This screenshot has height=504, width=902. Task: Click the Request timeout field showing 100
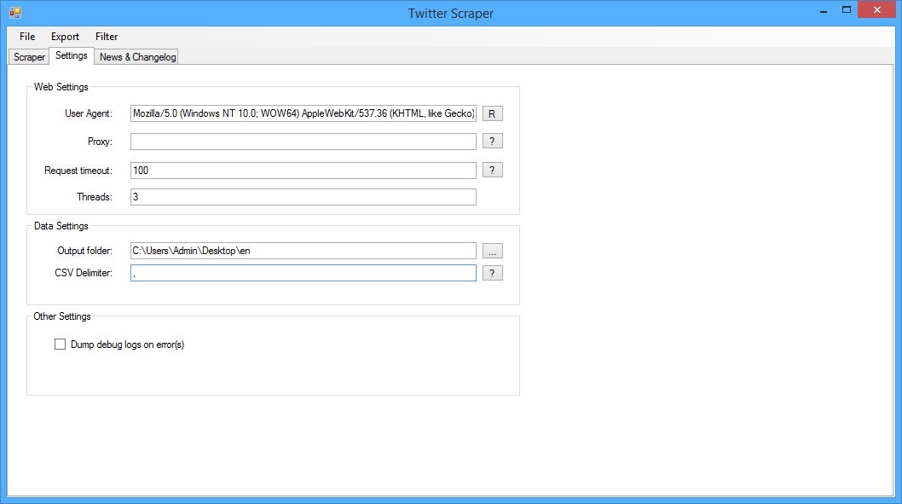pos(304,171)
